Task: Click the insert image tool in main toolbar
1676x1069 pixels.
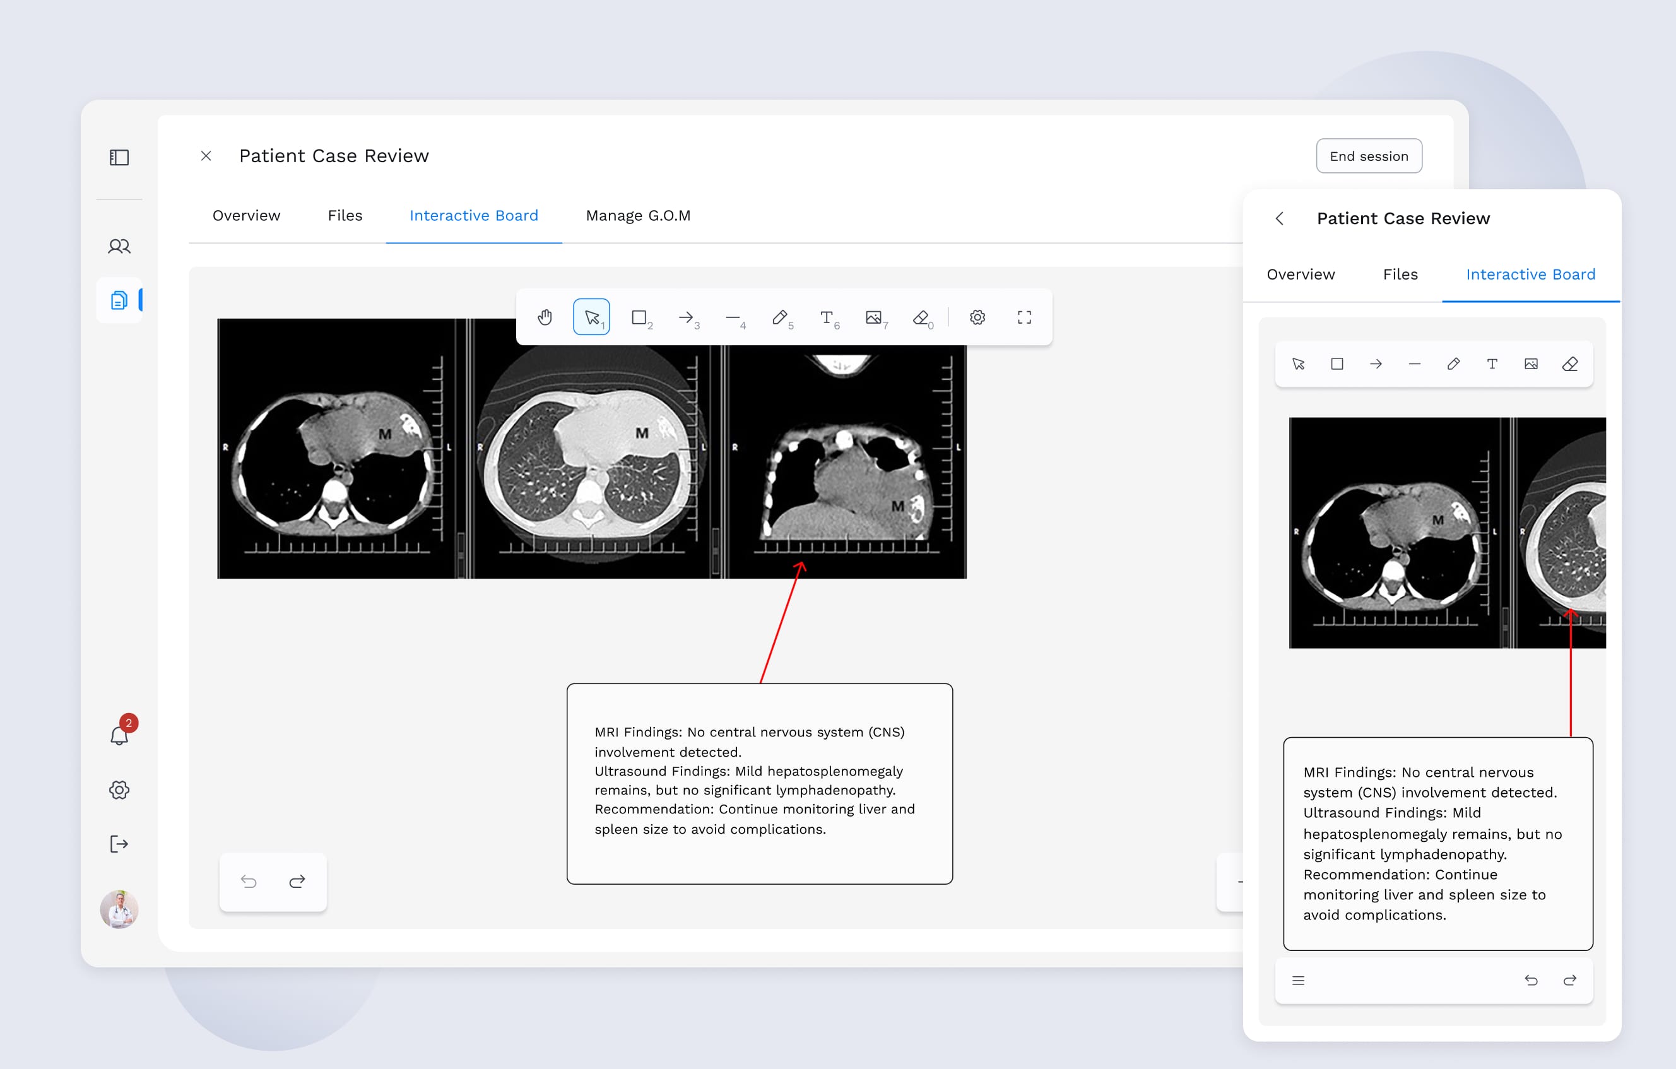Action: [874, 317]
